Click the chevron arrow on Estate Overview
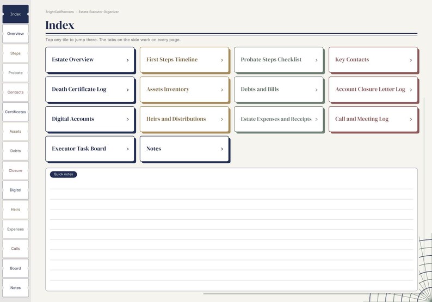This screenshot has width=432, height=302. click(127, 60)
